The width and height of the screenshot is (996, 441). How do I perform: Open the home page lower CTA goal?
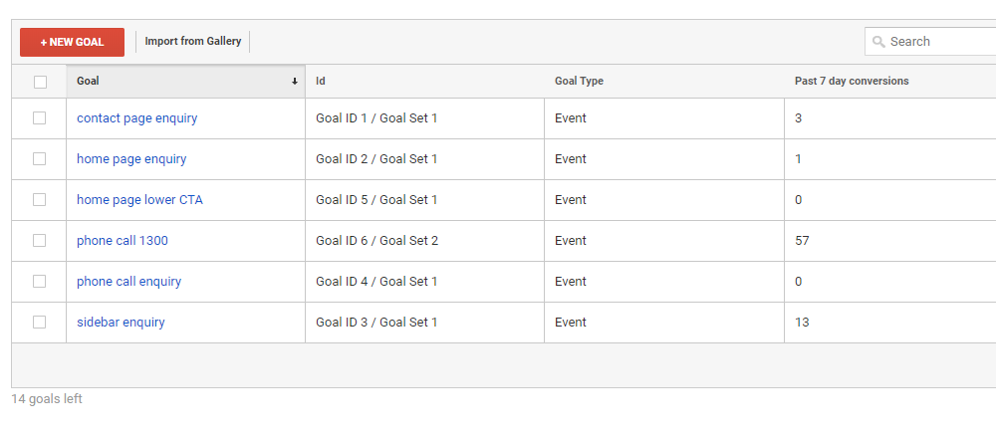click(139, 200)
